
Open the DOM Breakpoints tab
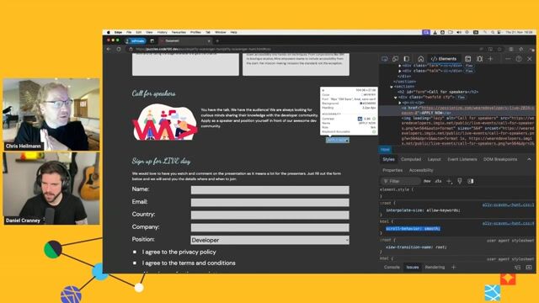[x=499, y=159]
